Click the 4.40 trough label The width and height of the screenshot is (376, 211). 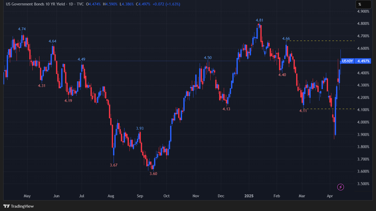pos(282,75)
